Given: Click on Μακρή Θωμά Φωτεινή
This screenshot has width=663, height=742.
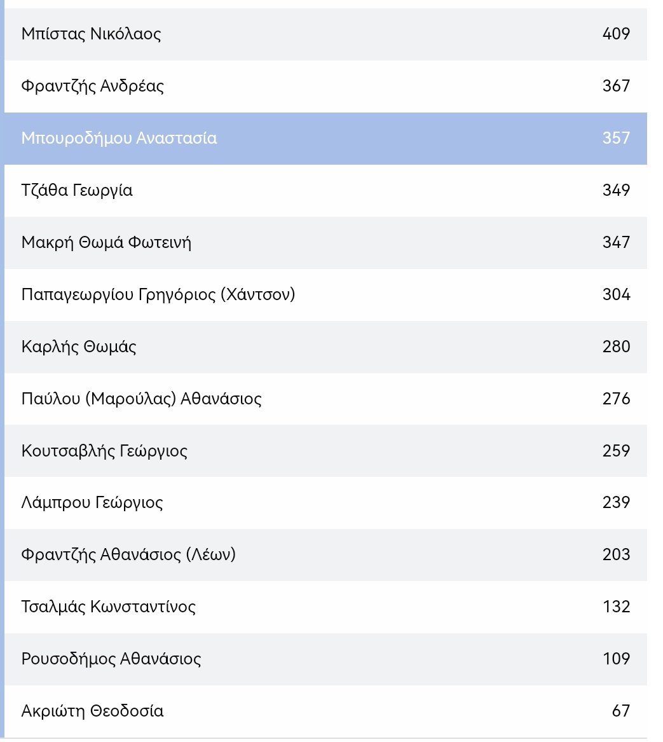Looking at the screenshot, I should pyautogui.click(x=106, y=242).
